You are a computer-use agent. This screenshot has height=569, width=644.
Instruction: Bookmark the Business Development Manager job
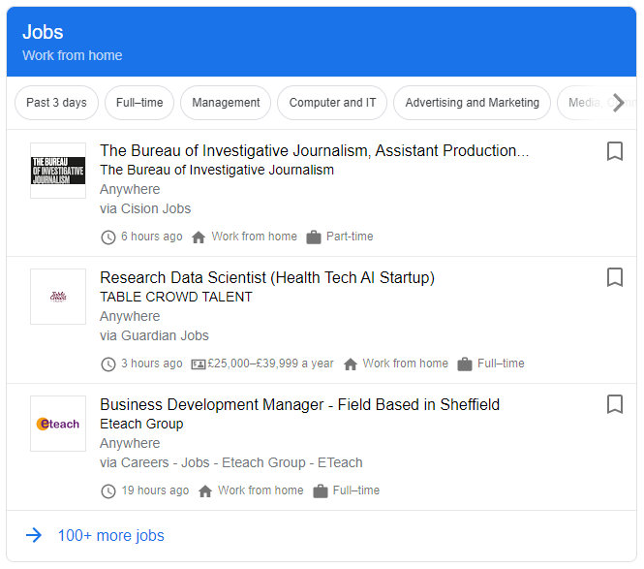tap(614, 404)
